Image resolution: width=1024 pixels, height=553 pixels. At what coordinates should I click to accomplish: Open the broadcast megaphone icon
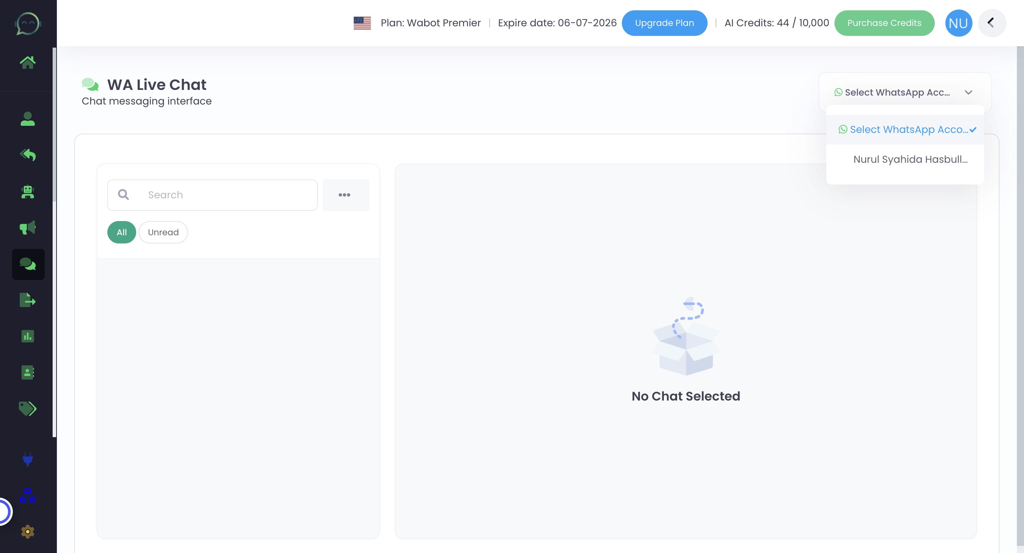coord(27,228)
